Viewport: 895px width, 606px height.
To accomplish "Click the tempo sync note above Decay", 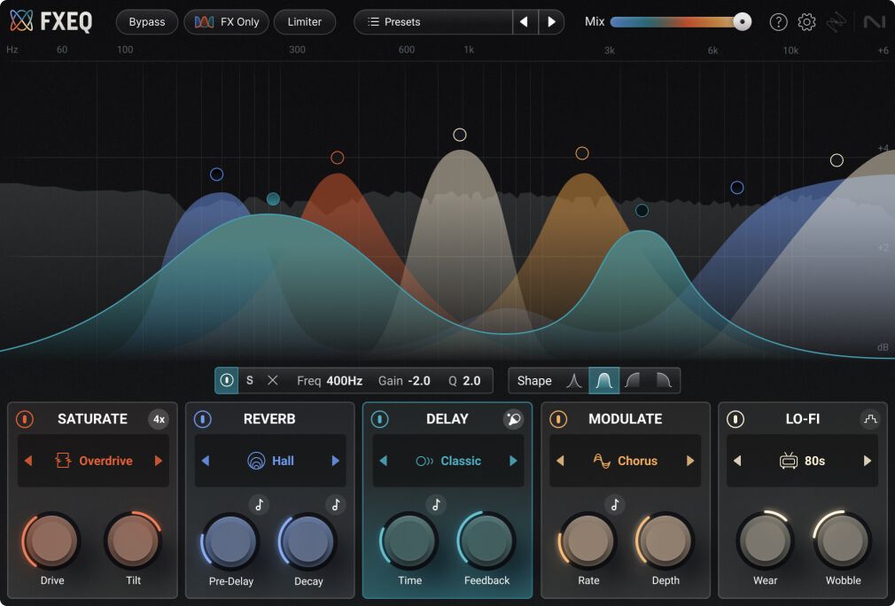I will (x=335, y=504).
